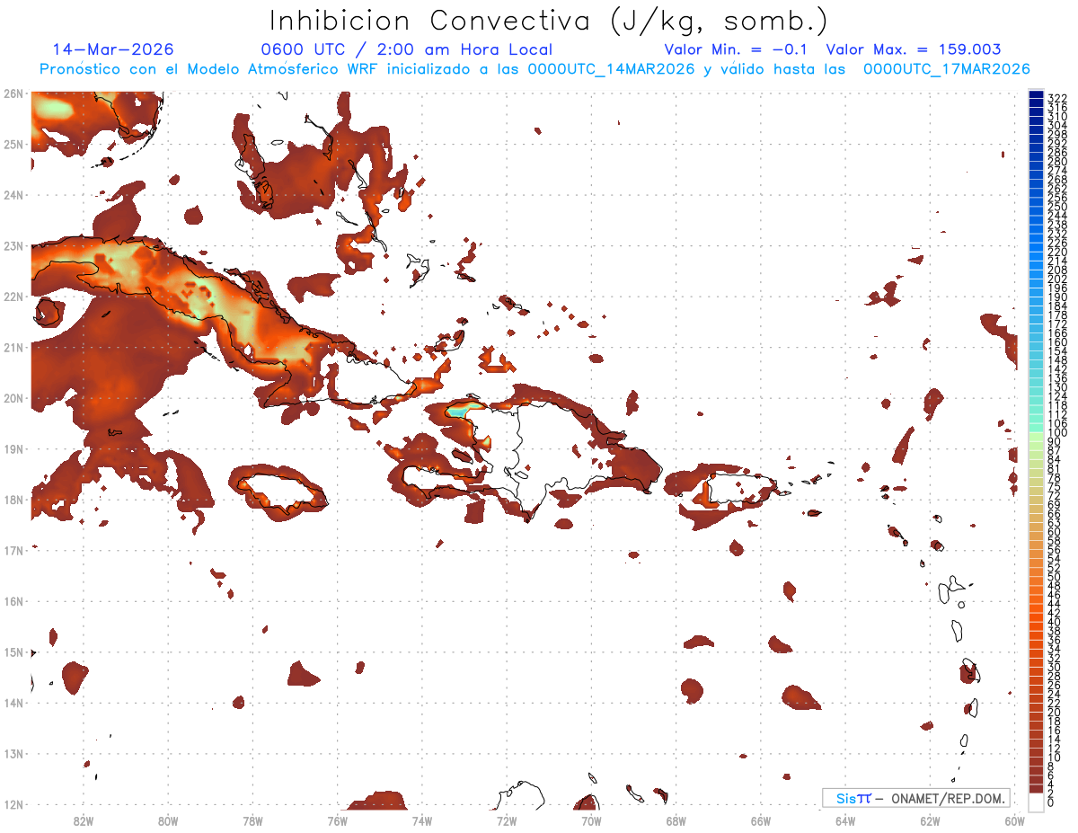This screenshot has width=1078, height=833.
Task: Click the "70W" longitude label
Action: click(591, 820)
